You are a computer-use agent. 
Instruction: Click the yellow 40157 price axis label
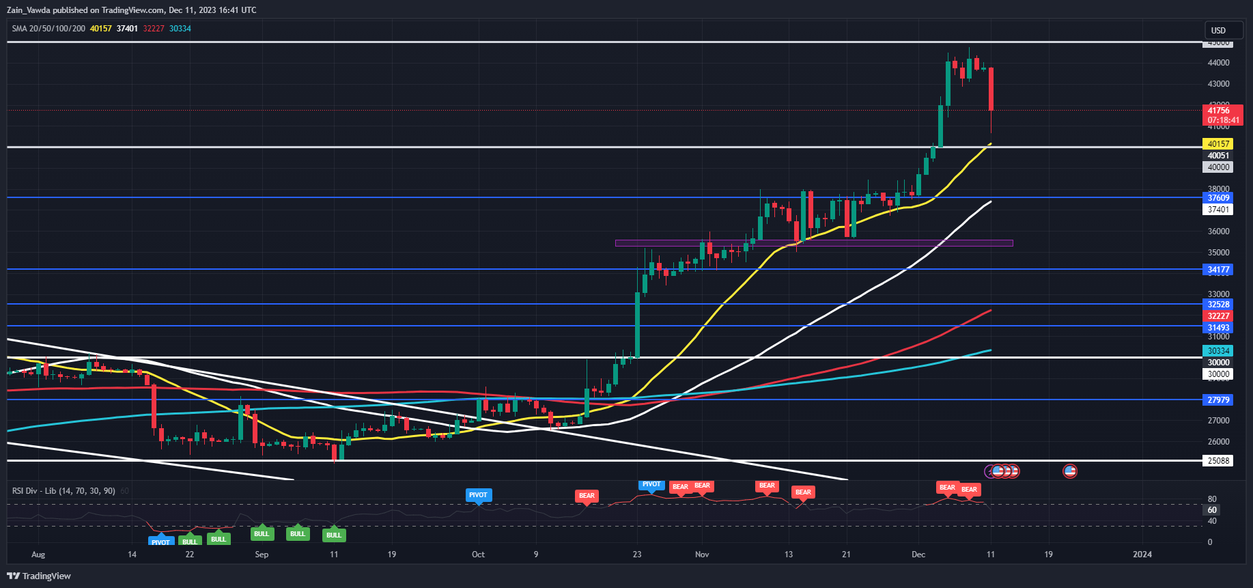(1218, 144)
